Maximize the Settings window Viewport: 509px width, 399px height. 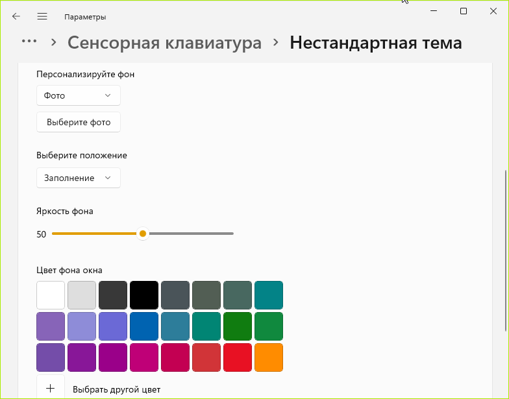coord(464,11)
